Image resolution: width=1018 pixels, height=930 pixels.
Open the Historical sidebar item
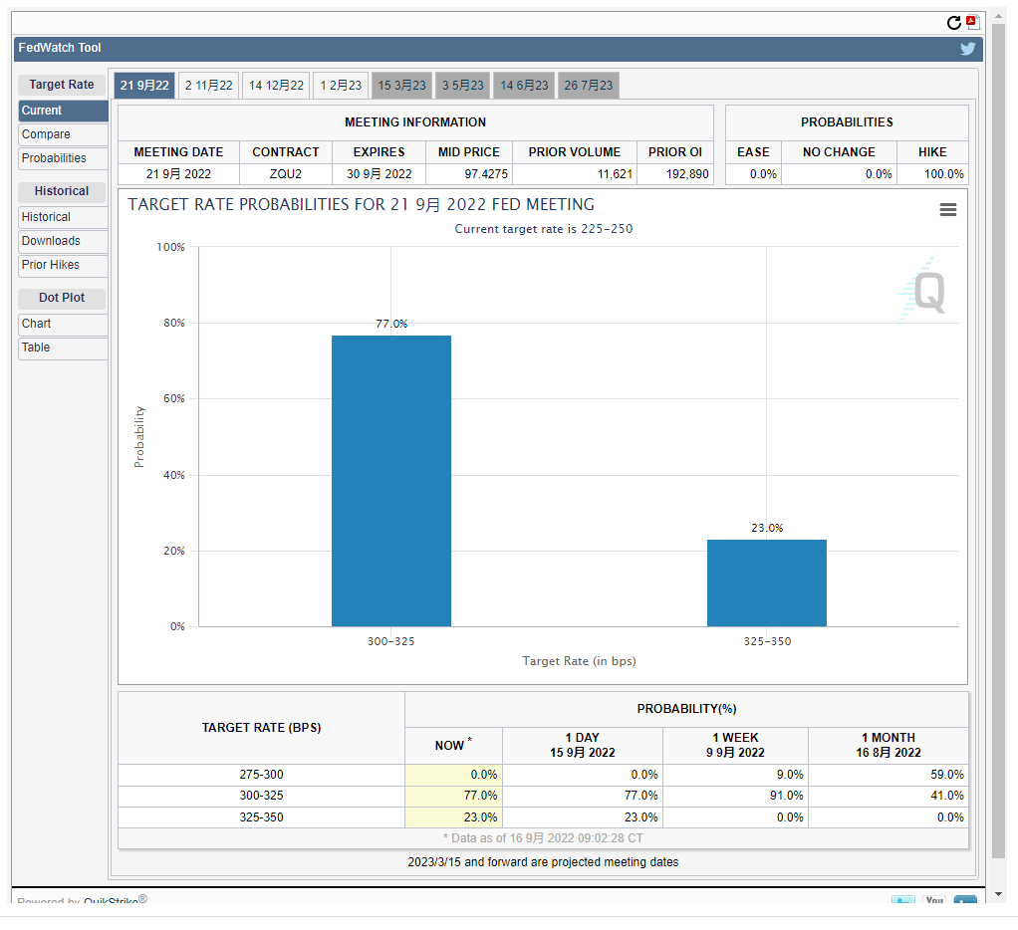[x=63, y=217]
